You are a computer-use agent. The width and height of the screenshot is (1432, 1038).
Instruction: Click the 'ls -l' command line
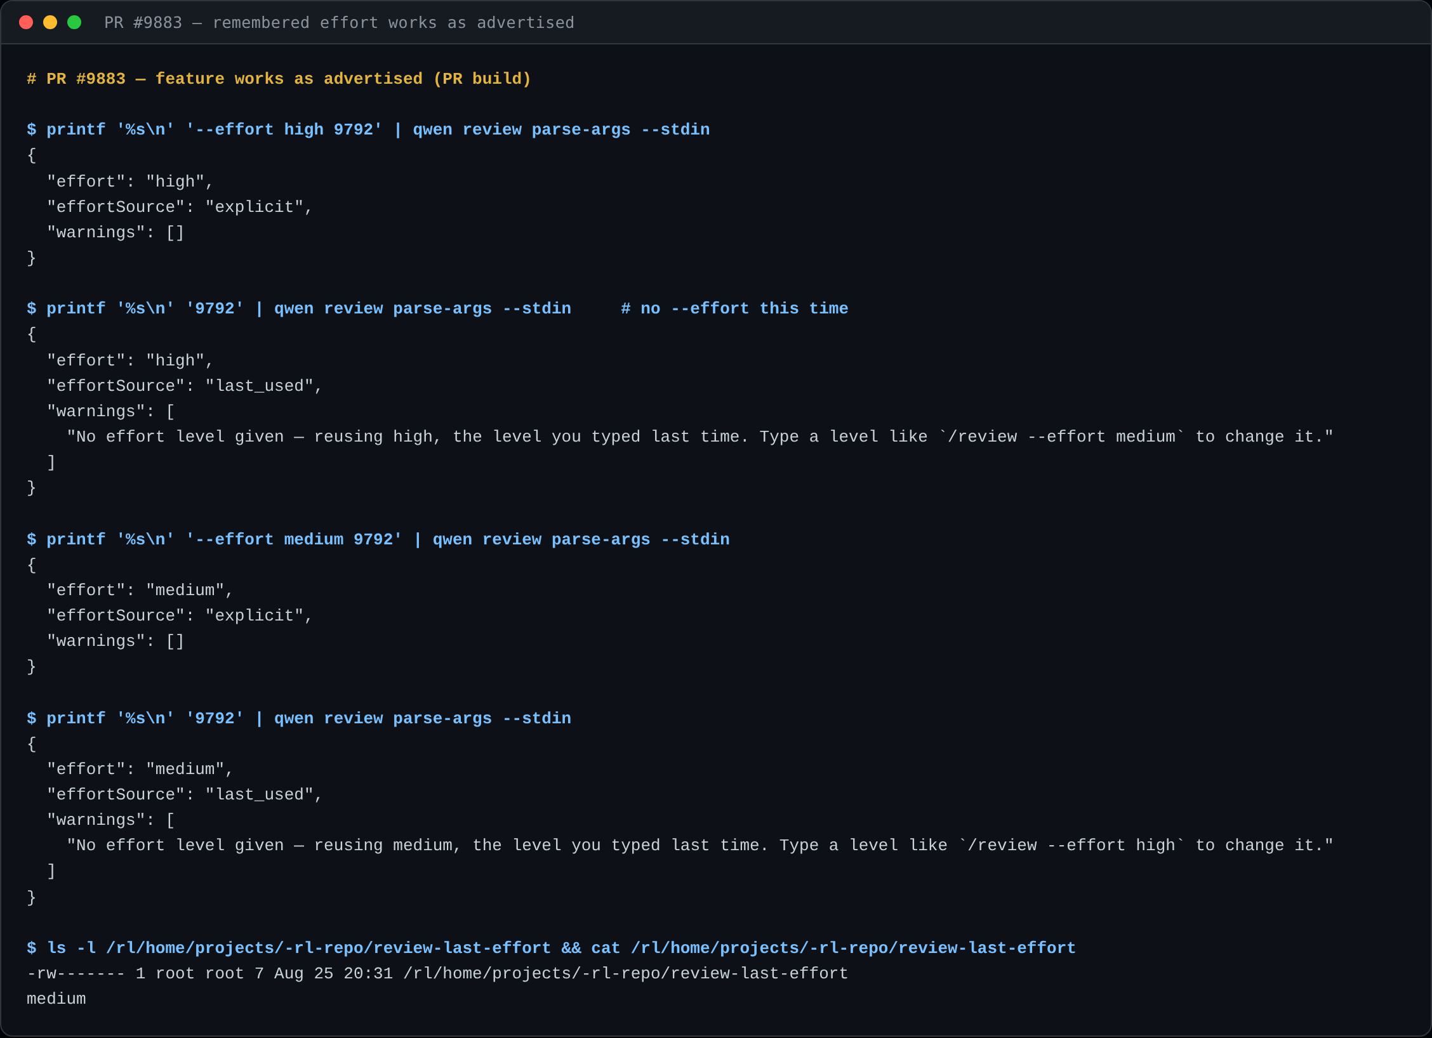coord(551,948)
